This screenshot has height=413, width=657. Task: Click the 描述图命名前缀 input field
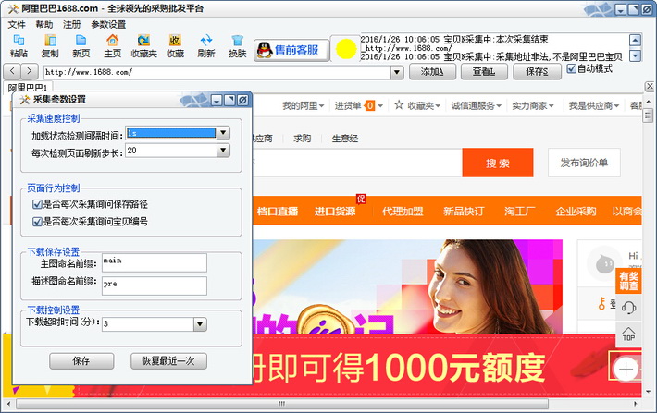[x=155, y=285]
